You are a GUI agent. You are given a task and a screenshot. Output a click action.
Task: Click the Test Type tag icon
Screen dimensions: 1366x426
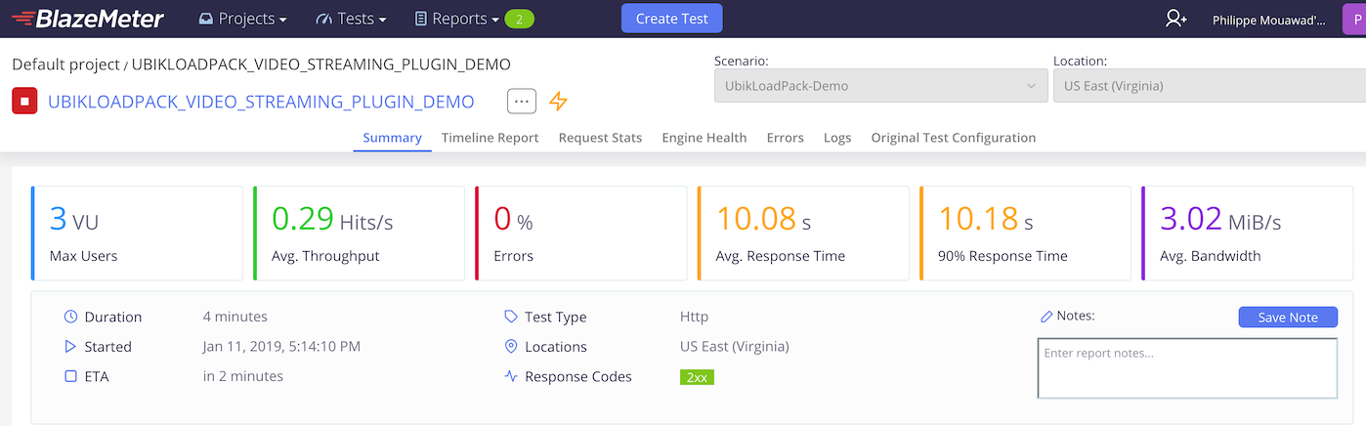pyautogui.click(x=510, y=317)
